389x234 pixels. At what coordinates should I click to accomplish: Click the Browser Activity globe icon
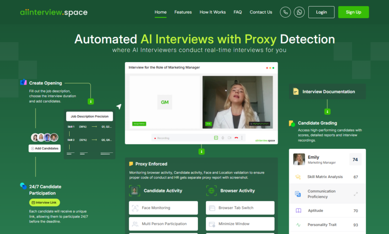tap(212, 191)
